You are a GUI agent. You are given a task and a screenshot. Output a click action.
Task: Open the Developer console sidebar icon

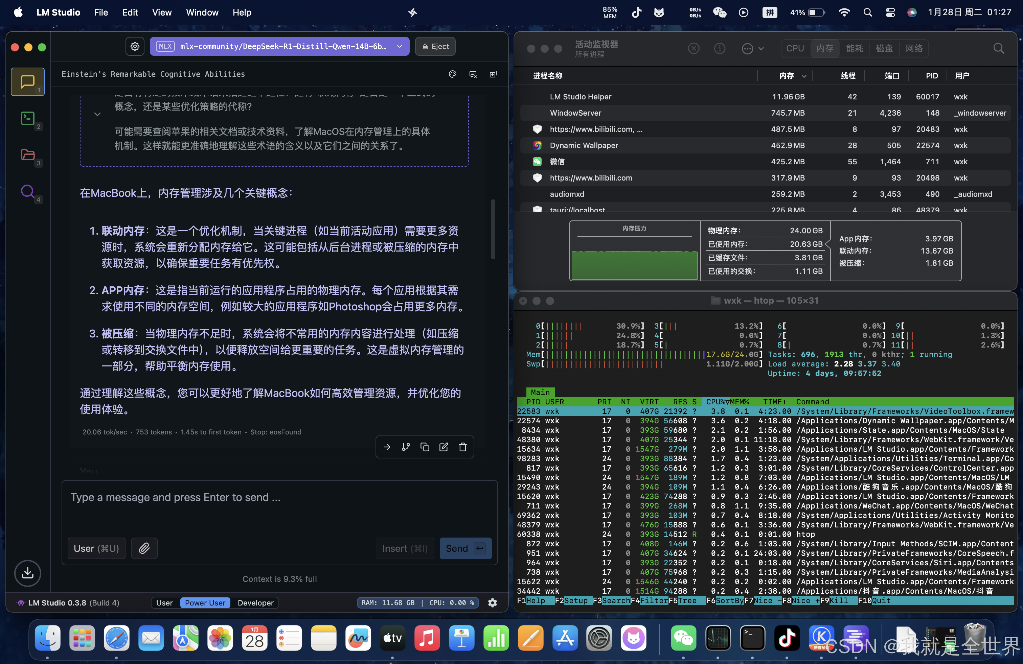point(27,119)
